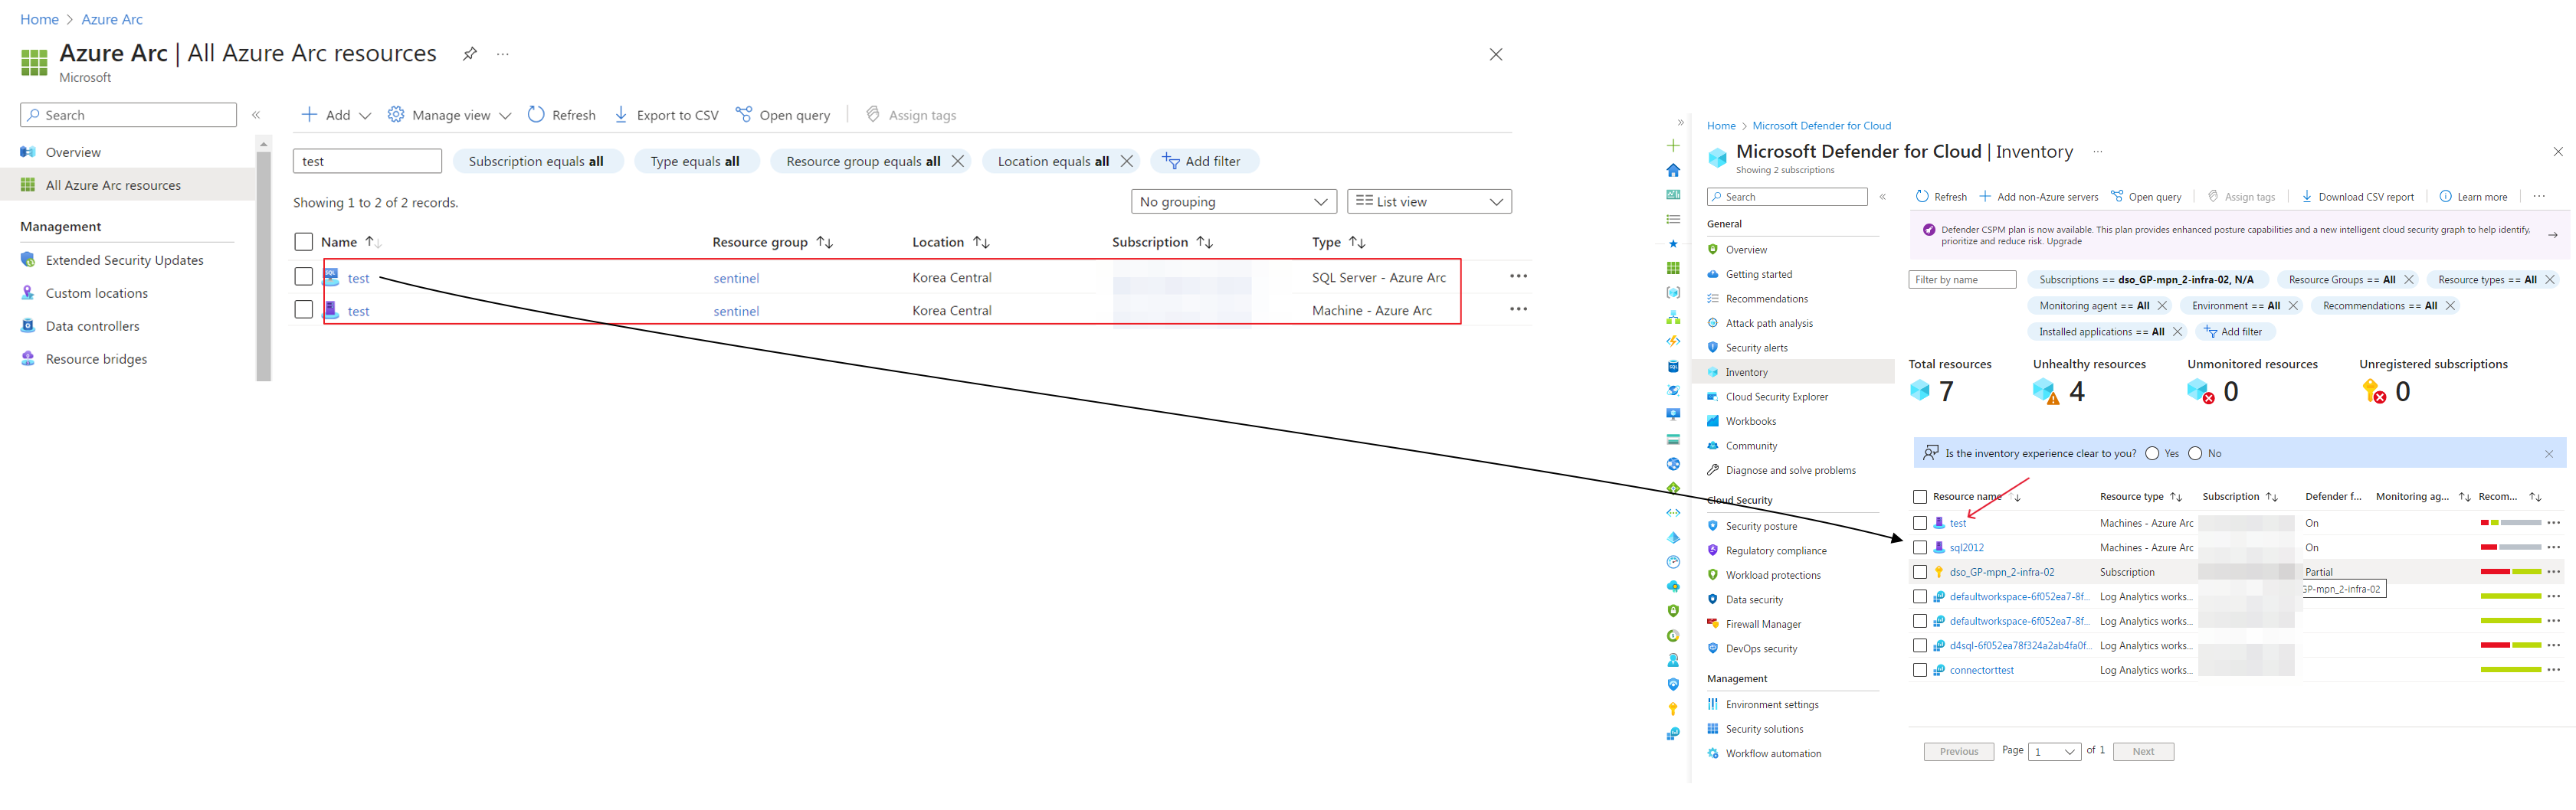Screen dimensions: 2576x810
Task: Click Add non-Azure servers button
Action: coord(2038,197)
